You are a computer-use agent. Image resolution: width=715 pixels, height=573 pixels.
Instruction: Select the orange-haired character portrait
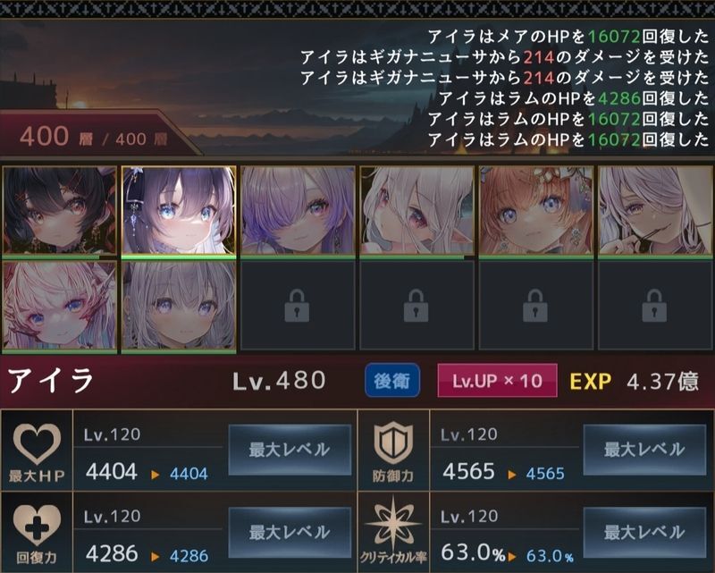[535, 210]
